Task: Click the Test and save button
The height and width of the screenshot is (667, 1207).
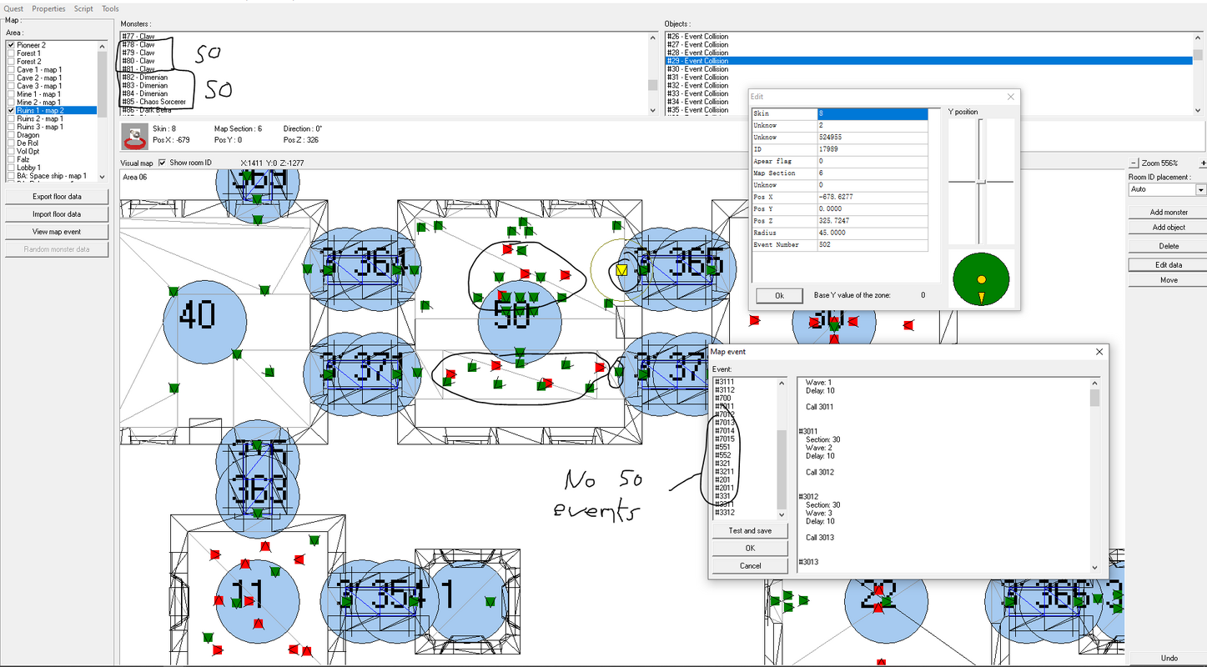Action: pyautogui.click(x=750, y=530)
